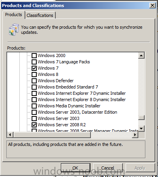
Task: Select Windows Server 2003 list item label
Action: (x=58, y=118)
